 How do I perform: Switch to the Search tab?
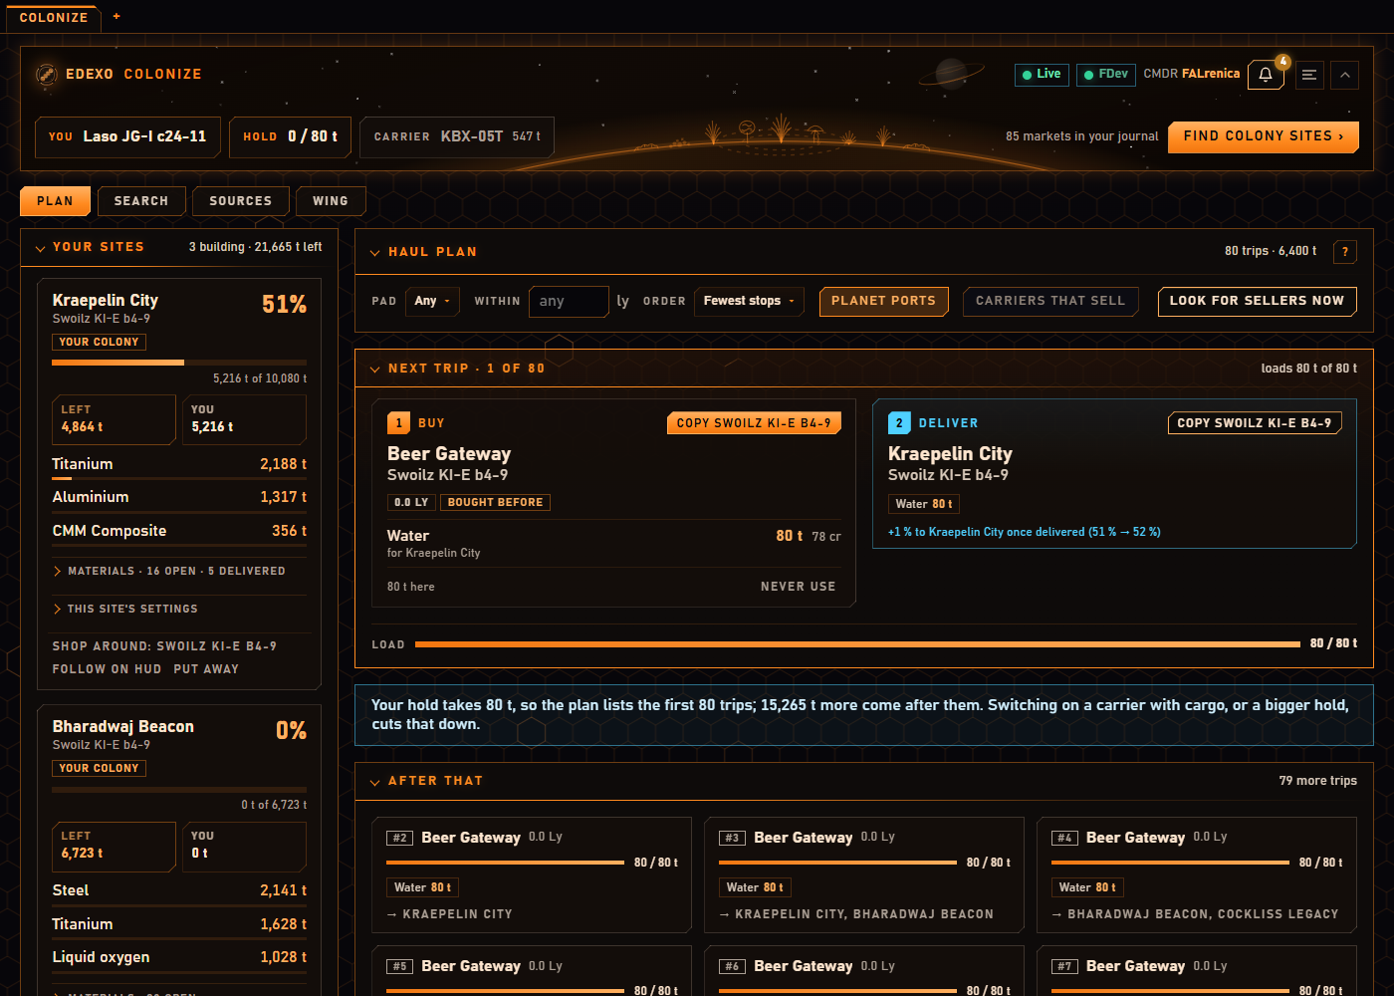141,201
